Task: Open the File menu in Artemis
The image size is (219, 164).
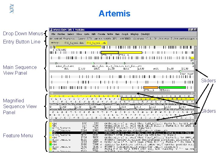Action: click(x=53, y=34)
